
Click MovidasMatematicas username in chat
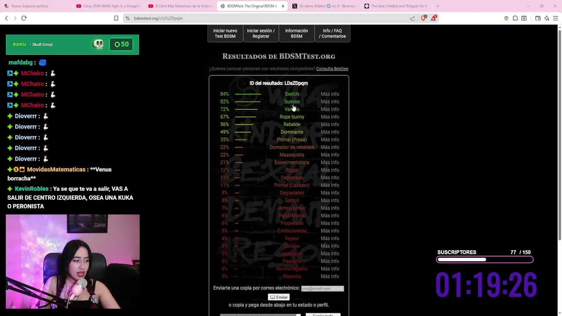(56, 169)
